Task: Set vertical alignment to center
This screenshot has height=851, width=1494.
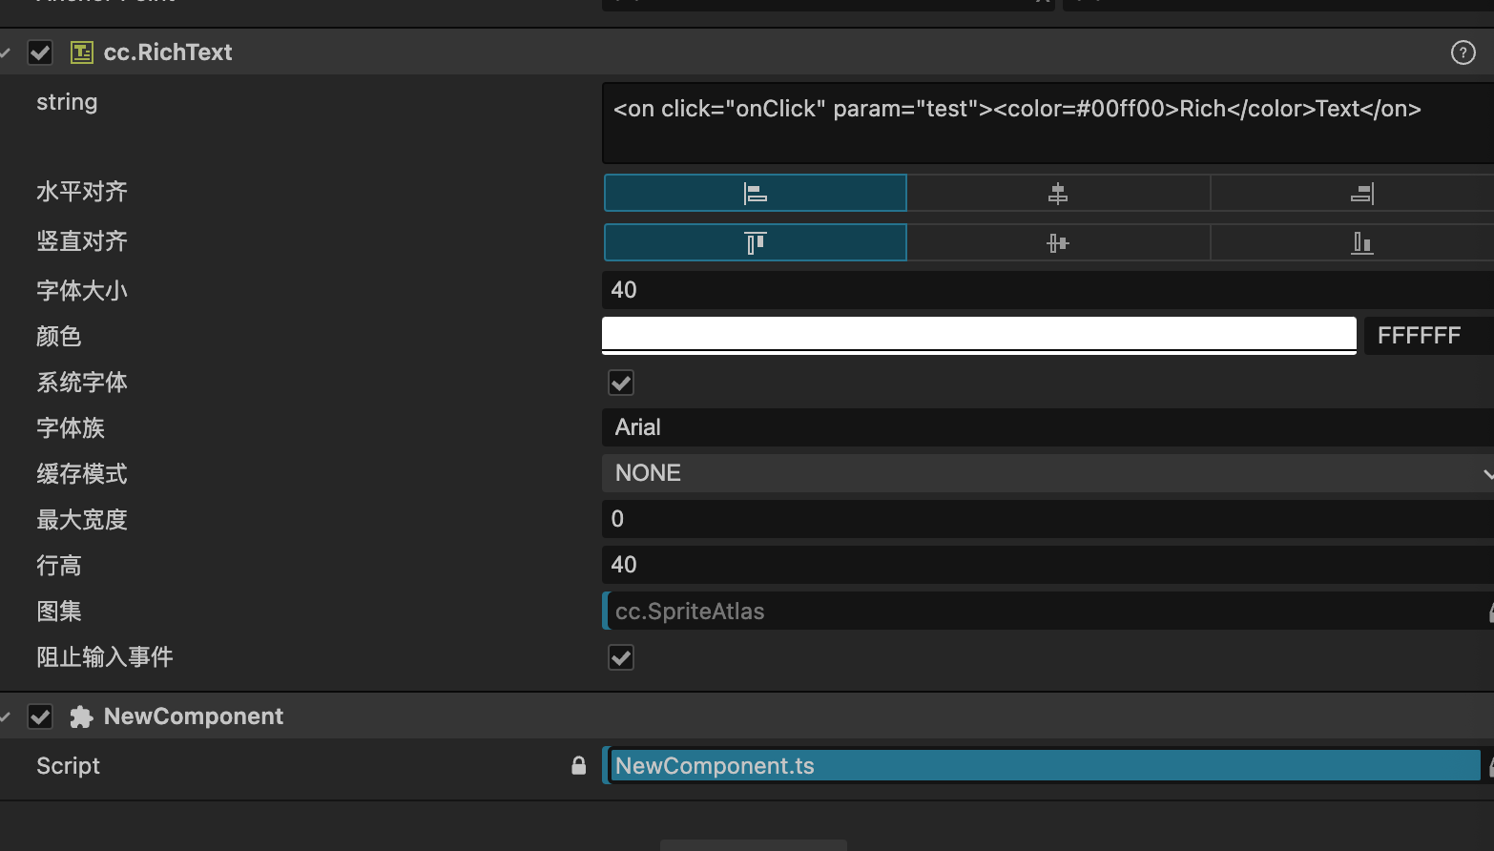Action: click(1058, 242)
